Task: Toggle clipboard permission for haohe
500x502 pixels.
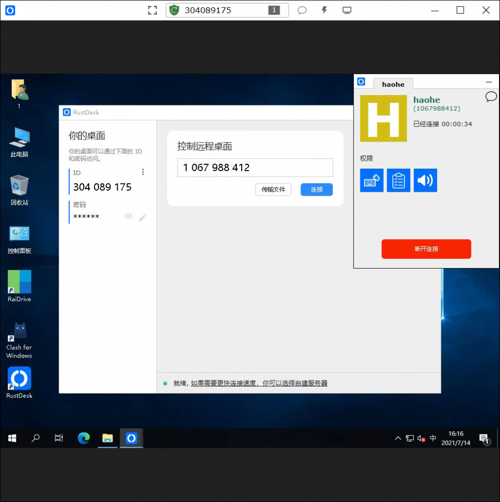Action: click(399, 180)
